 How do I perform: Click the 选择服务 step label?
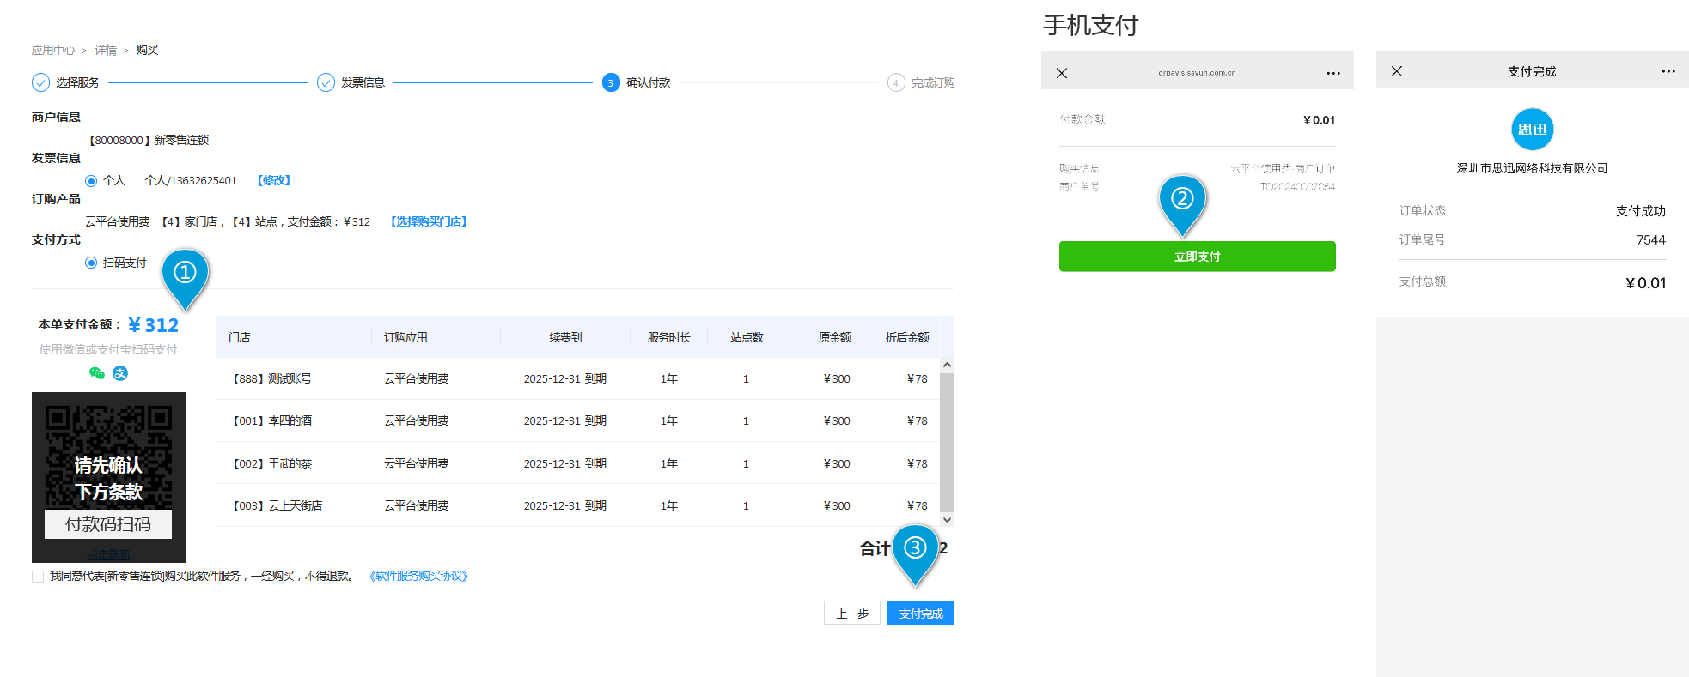pos(77,82)
